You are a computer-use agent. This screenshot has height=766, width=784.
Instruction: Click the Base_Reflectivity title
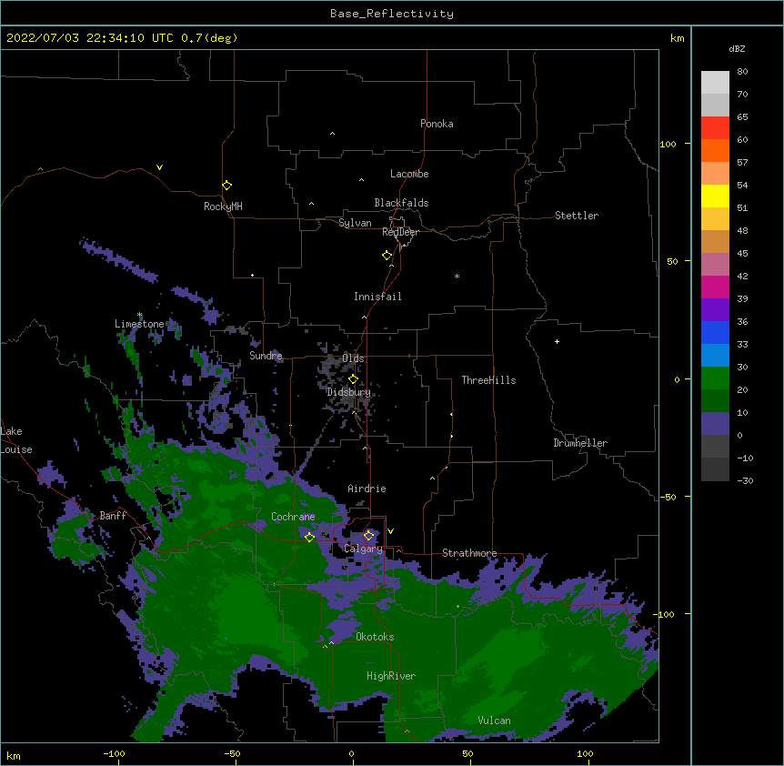coord(392,14)
